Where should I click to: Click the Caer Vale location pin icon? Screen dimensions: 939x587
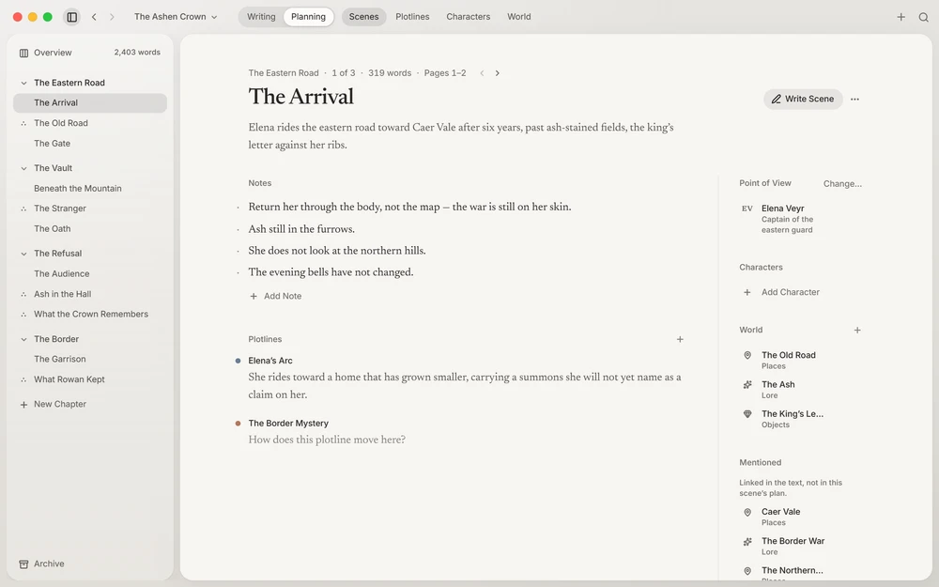tap(747, 512)
